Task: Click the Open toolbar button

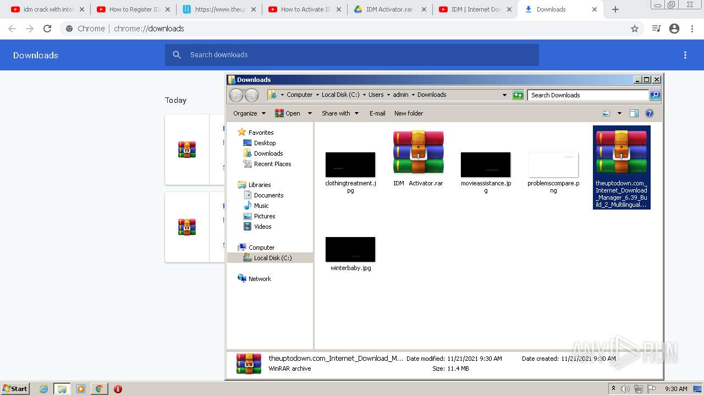Action: click(x=288, y=113)
